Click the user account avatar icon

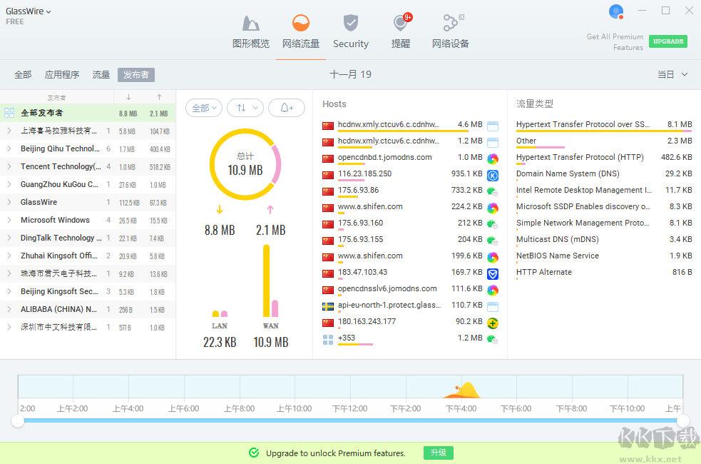tap(615, 11)
